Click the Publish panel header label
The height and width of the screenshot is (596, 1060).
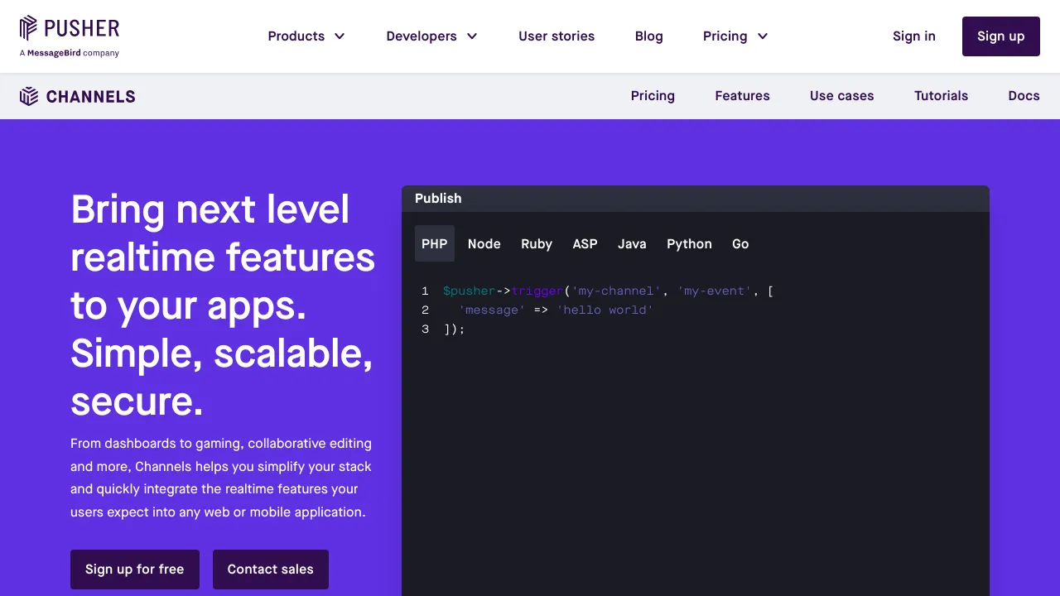438,199
